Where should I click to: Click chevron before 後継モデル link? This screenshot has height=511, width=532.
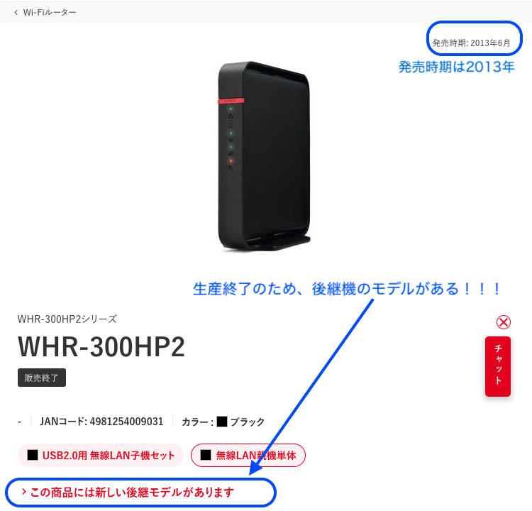23,492
